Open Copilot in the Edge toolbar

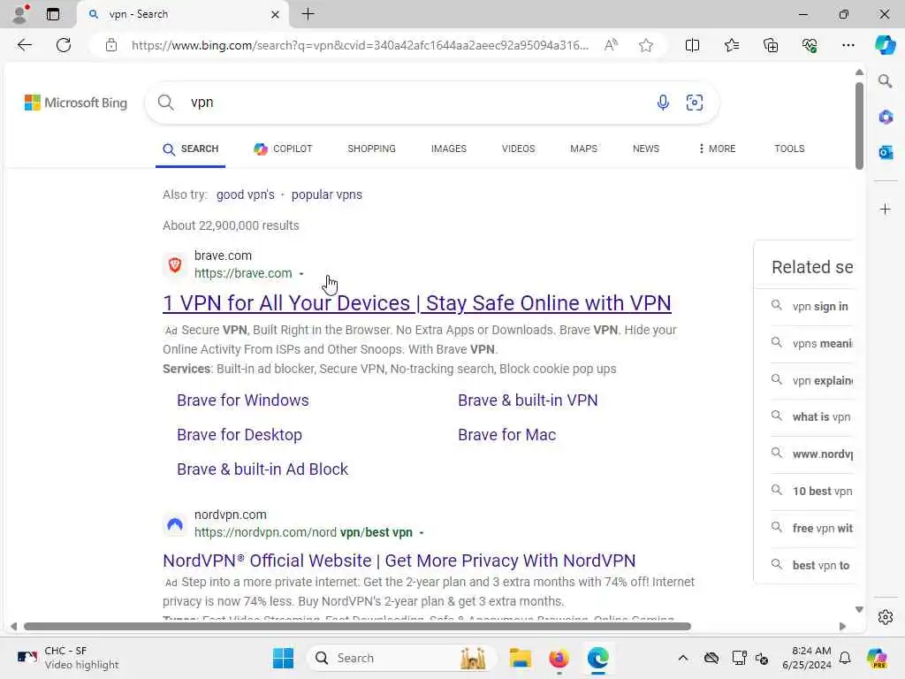pos(885,45)
